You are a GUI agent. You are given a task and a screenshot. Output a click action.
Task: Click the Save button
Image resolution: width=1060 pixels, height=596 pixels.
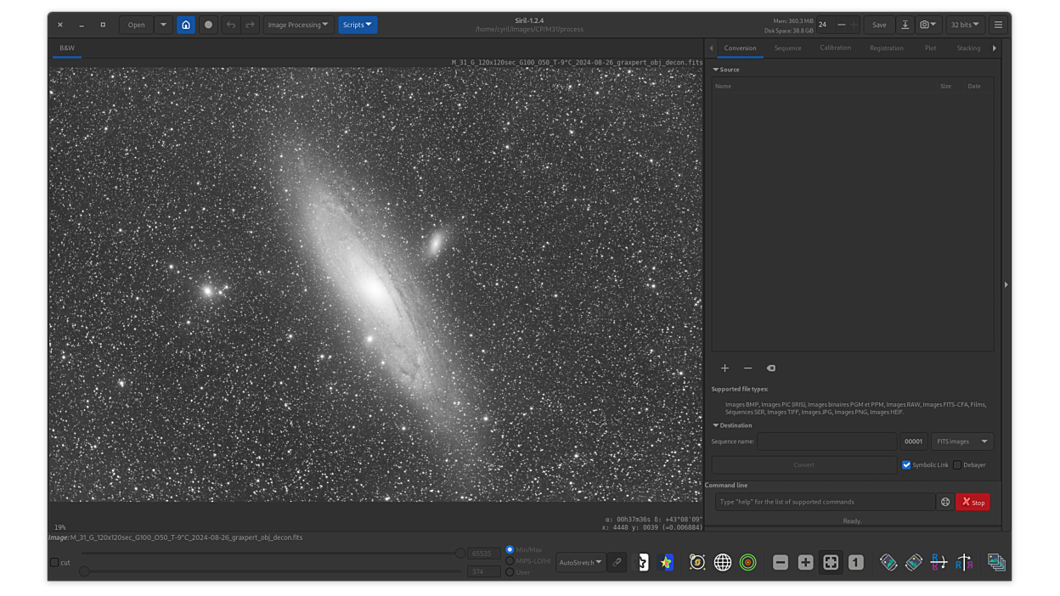point(879,25)
